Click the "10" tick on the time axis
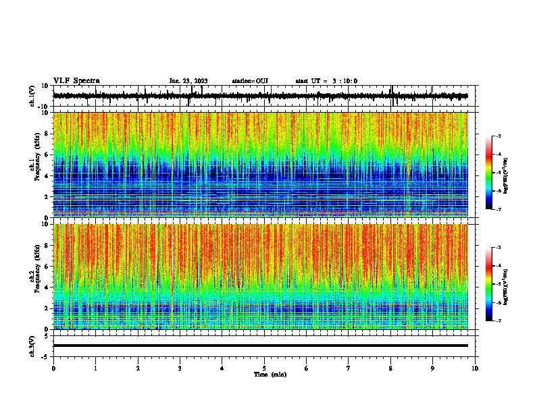Screen dimensions: 535x413 [x=475, y=368]
